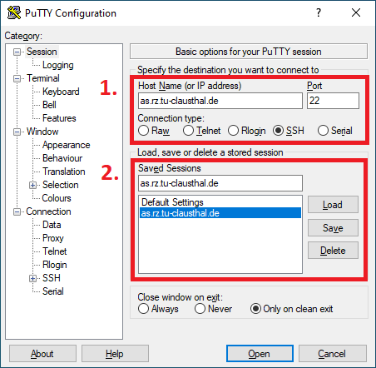The width and height of the screenshot is (376, 368).
Task: Click into the Host Name field
Action: tap(220, 101)
